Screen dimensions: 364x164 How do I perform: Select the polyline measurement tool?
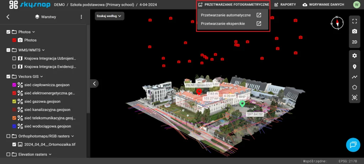click(x=354, y=77)
